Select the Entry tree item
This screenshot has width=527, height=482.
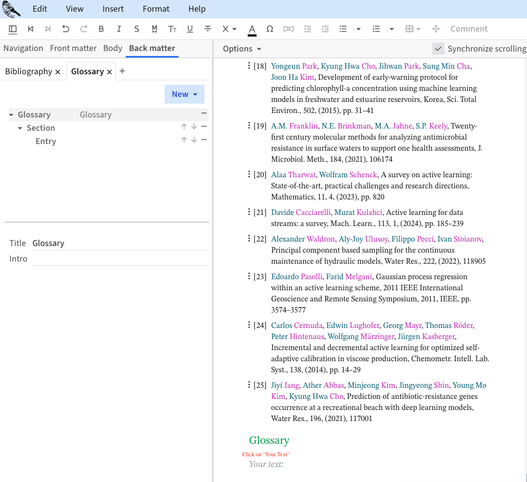click(45, 141)
